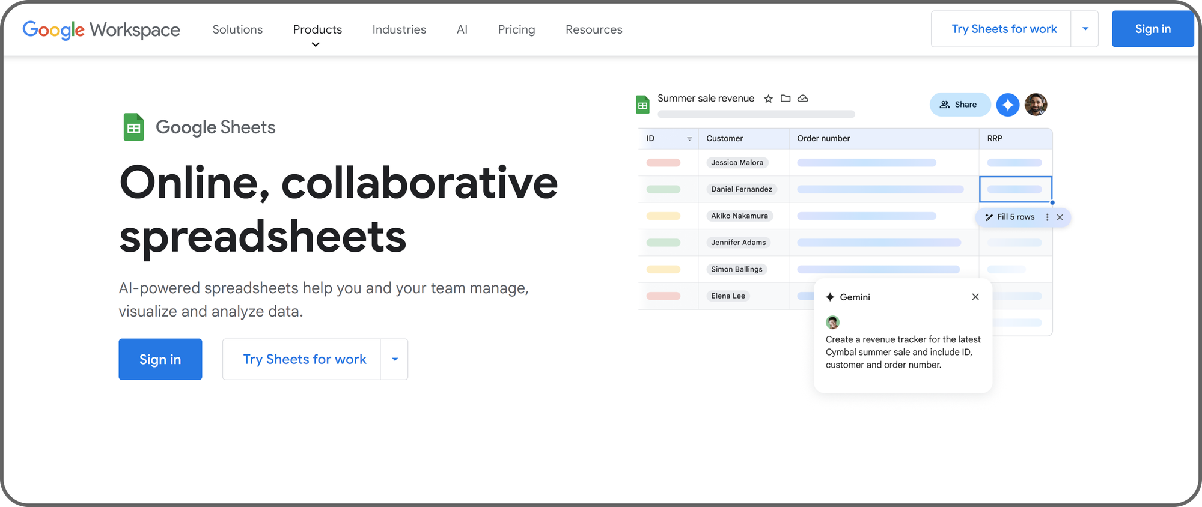Open the more options dots on Fill suggestion
The image size is (1202, 507).
[1047, 217]
